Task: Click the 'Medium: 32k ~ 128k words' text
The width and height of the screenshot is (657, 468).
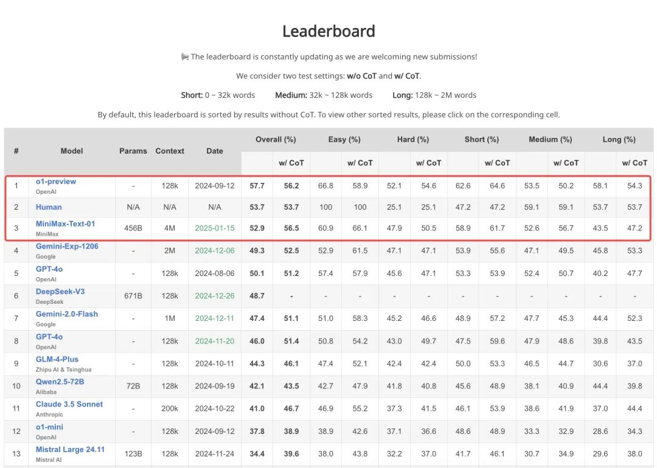Action: point(324,95)
